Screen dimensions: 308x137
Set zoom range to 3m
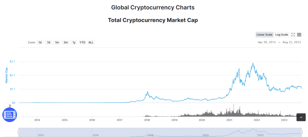click(66, 42)
